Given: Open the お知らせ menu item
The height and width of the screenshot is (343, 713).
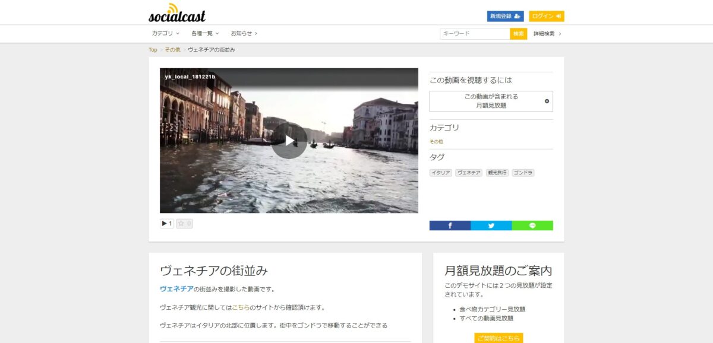Looking at the screenshot, I should click(x=244, y=33).
